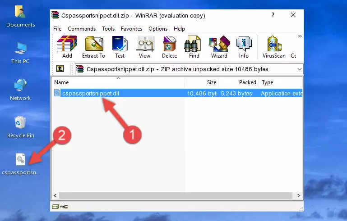Viewport: 347px width, 221px height.
Task: Click the archive icon in the address bar
Action: 80,69
